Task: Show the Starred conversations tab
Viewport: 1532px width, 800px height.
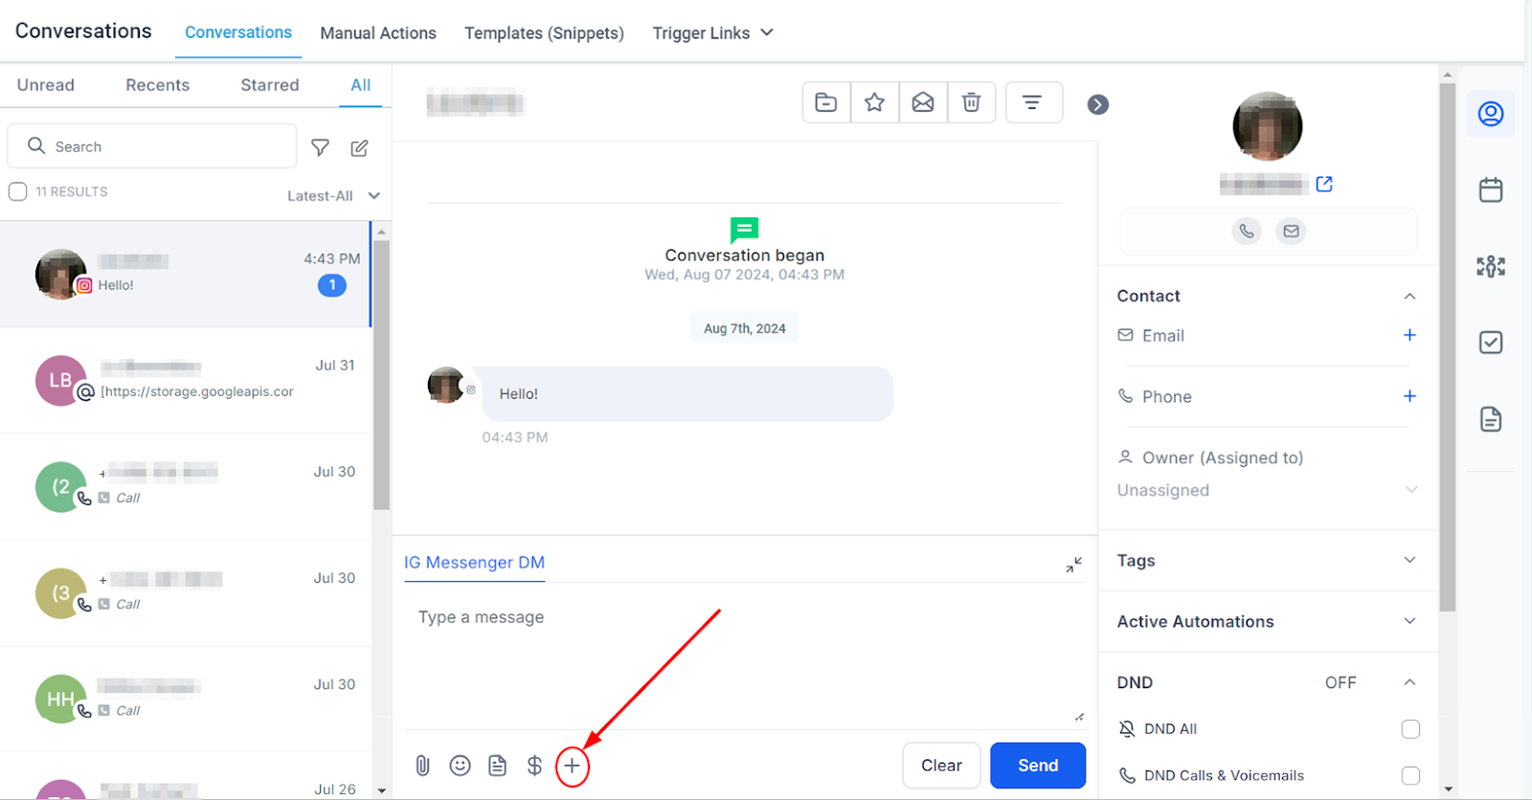Action: coord(270,85)
